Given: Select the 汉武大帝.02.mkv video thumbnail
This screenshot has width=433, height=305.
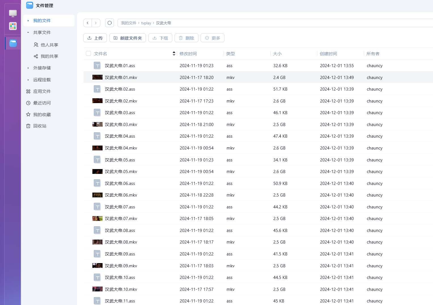Looking at the screenshot, I should click(97, 101).
